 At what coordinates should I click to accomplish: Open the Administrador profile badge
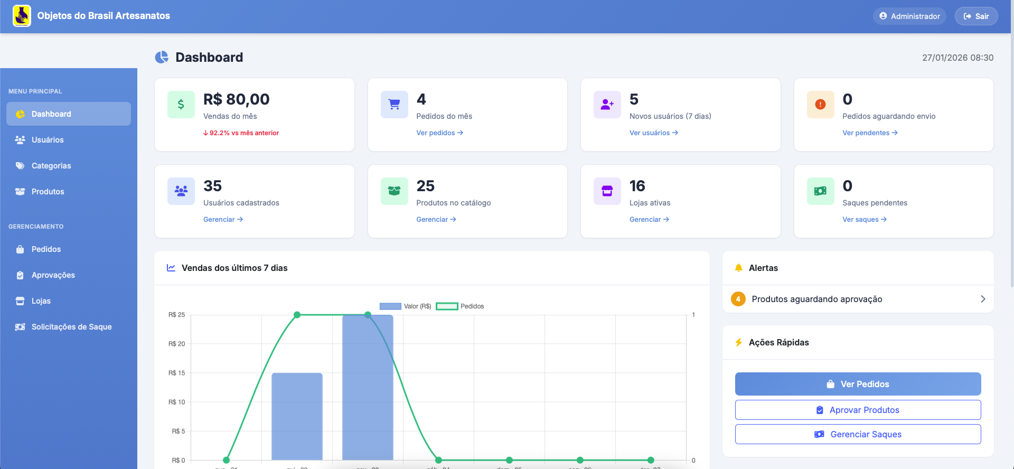click(909, 16)
